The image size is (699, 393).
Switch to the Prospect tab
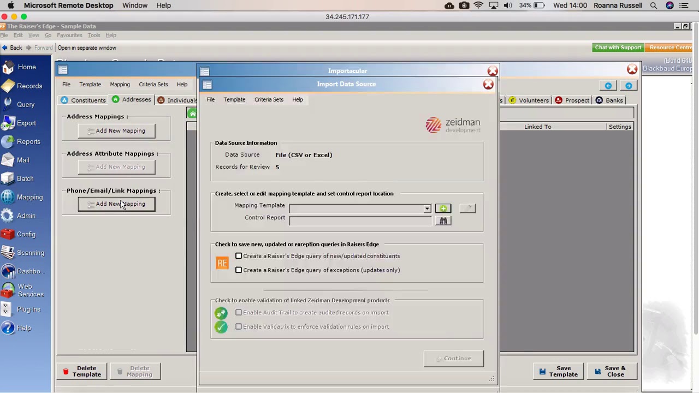pyautogui.click(x=572, y=100)
